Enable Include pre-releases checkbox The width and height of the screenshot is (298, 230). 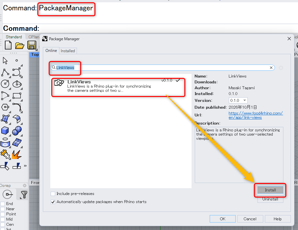53,194
